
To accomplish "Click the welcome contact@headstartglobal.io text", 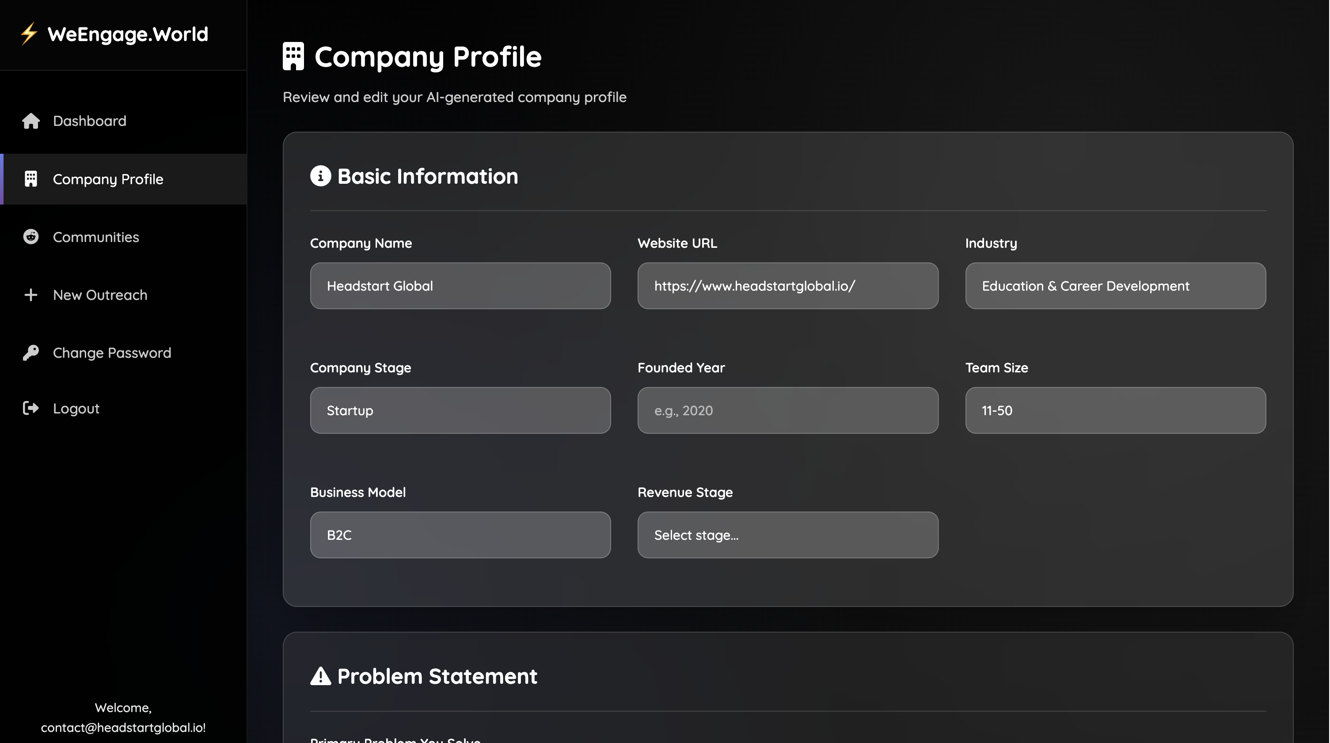I will click(123, 718).
